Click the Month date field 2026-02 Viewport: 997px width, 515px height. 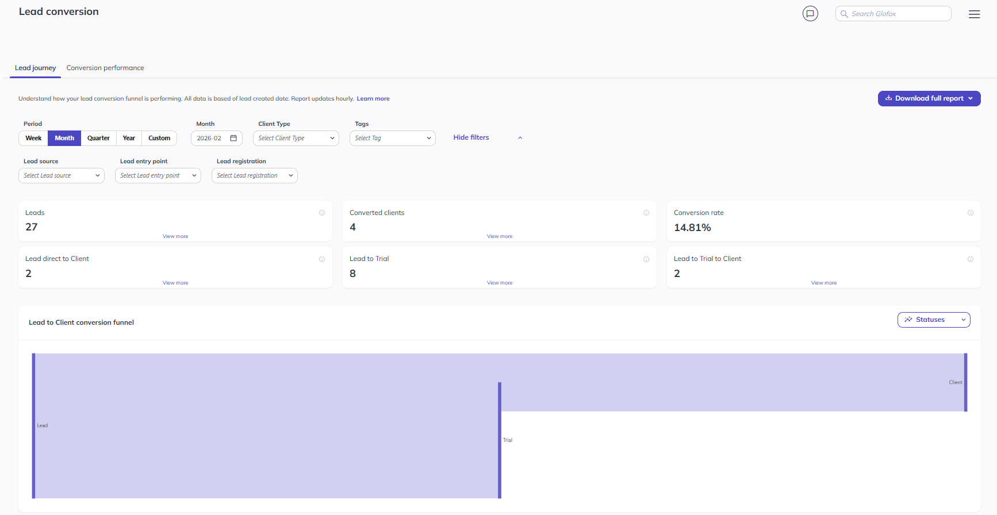217,138
